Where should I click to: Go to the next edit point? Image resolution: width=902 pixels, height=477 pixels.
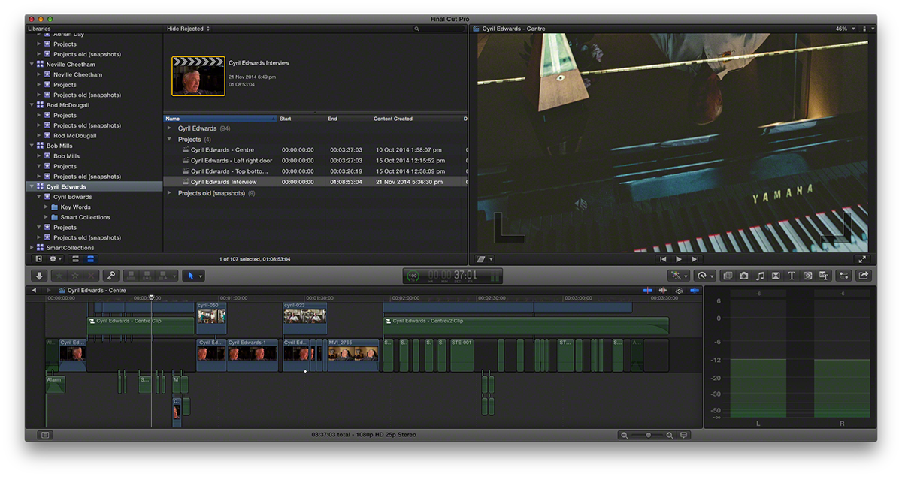(695, 259)
